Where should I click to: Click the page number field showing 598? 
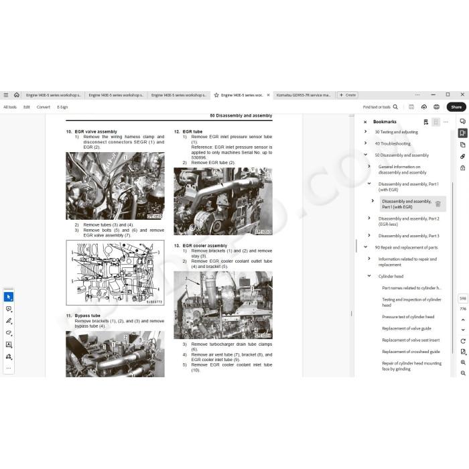click(463, 299)
